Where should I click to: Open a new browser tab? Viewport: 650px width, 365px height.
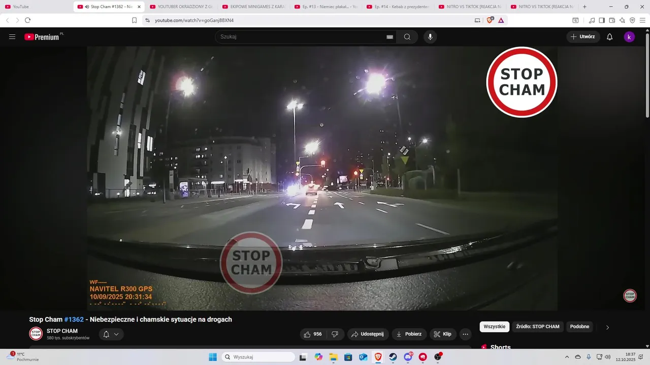click(x=584, y=7)
